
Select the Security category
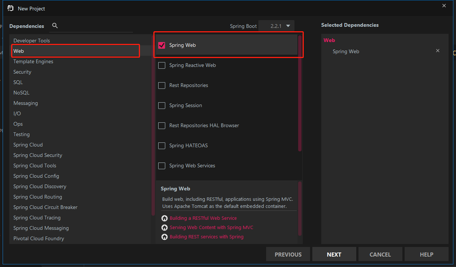click(x=22, y=72)
